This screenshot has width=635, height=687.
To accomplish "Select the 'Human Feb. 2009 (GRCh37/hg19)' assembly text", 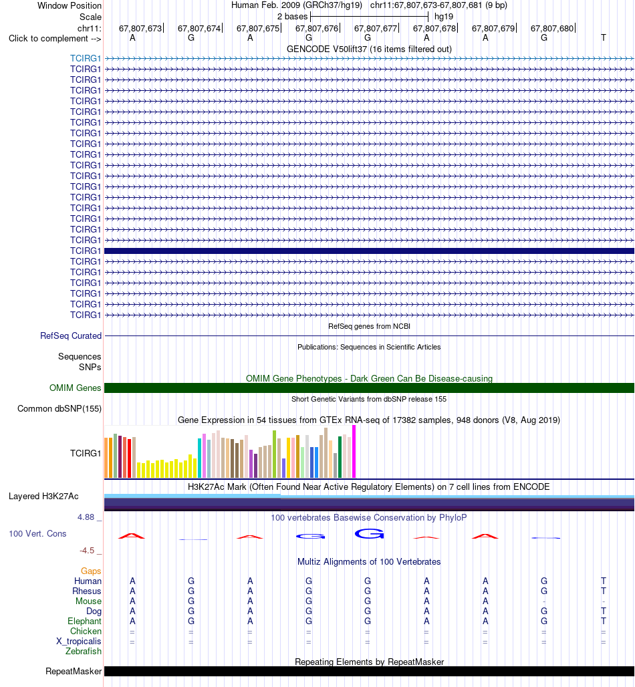I will 297,5.
